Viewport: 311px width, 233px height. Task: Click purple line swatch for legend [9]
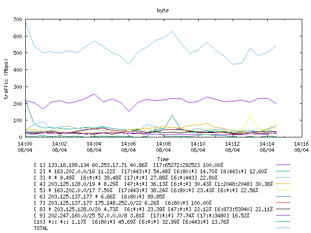283,216
